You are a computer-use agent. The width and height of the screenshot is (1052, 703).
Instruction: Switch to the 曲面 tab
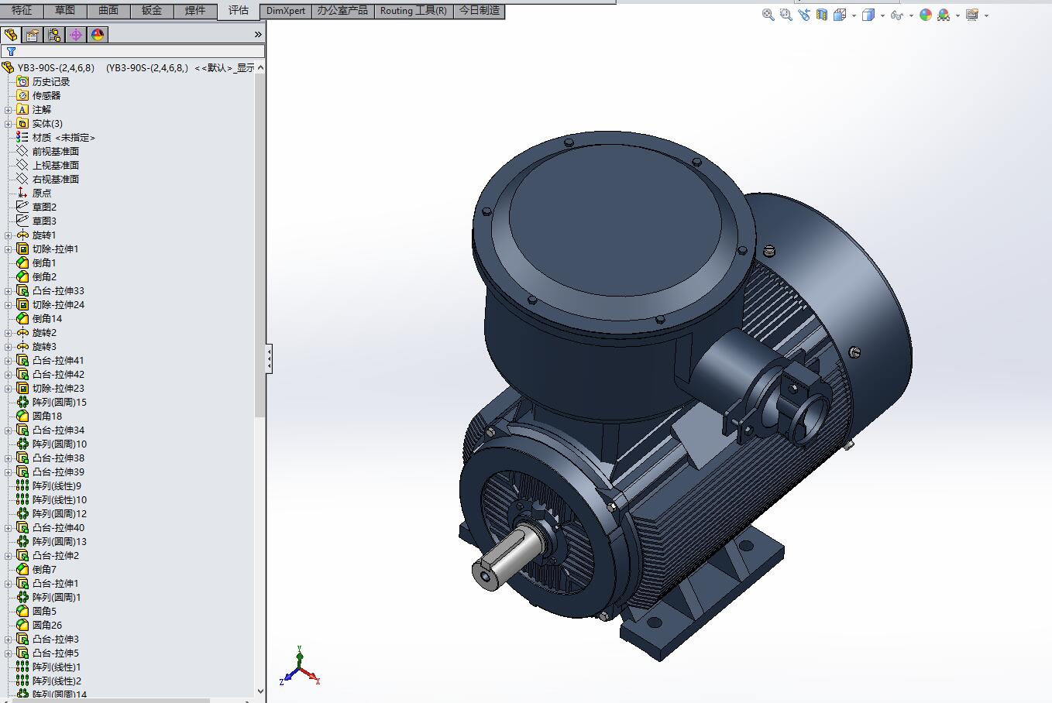pos(108,11)
